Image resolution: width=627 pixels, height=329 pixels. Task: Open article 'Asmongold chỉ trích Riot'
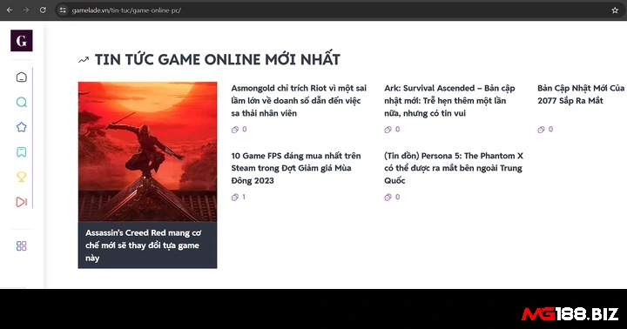[299, 100]
